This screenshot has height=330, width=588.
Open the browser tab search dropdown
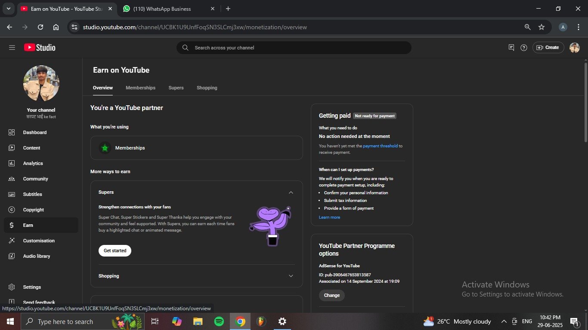(x=8, y=9)
